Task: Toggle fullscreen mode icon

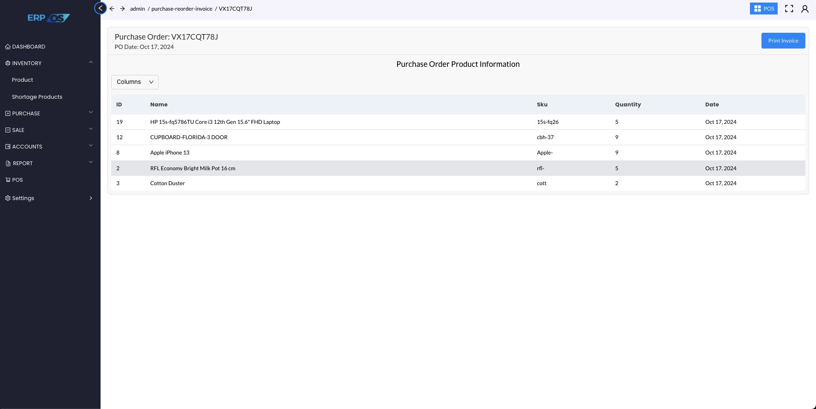Action: point(789,9)
